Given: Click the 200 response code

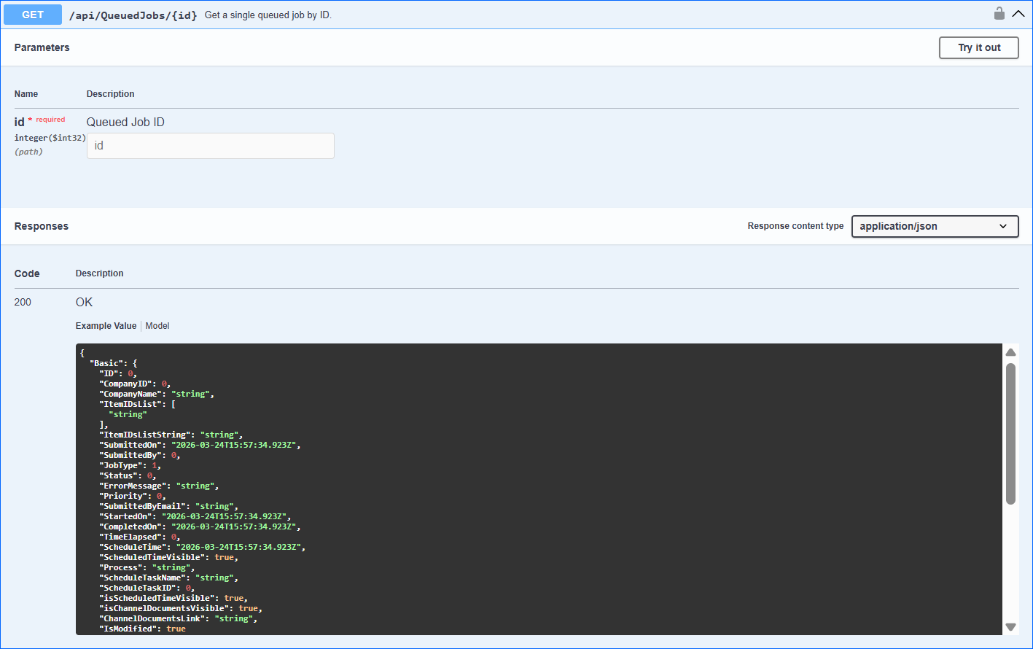Looking at the screenshot, I should point(23,302).
